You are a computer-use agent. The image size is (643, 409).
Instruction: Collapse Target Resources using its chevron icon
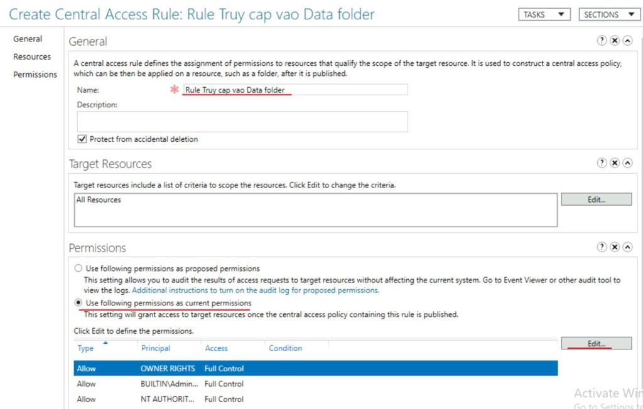pyautogui.click(x=627, y=162)
